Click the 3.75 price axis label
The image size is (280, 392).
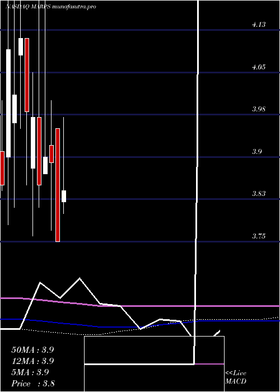coord(259,236)
